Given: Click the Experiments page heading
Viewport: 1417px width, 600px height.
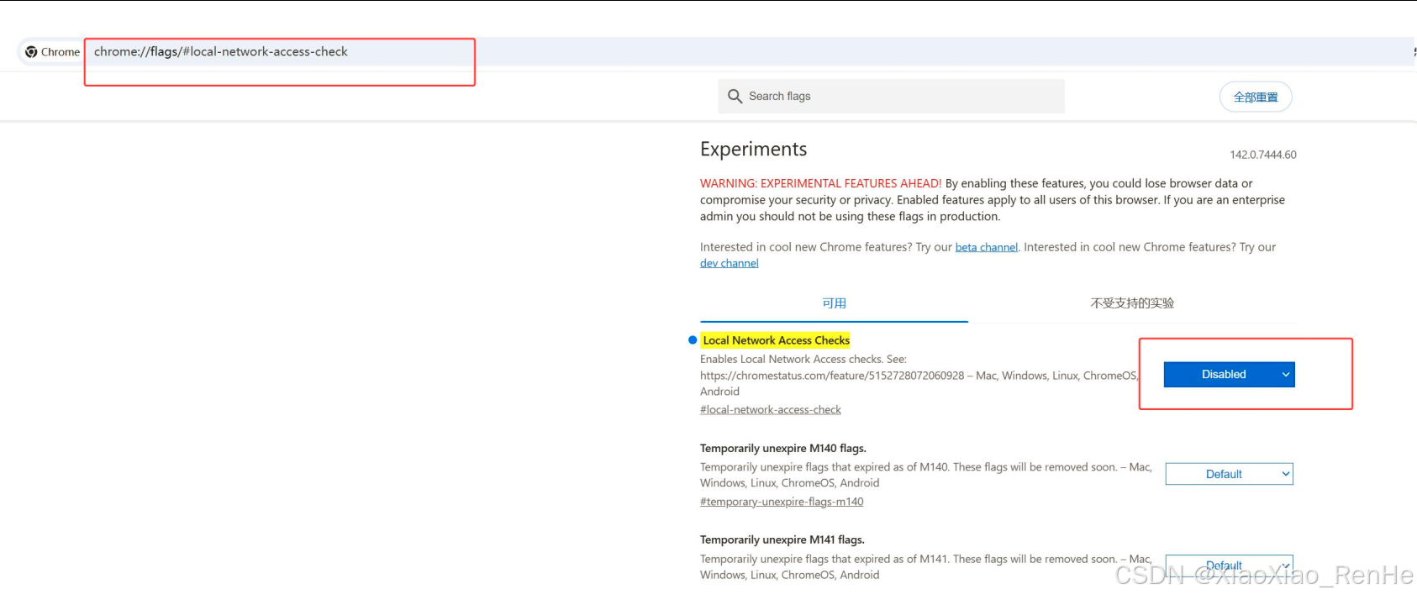Looking at the screenshot, I should (753, 150).
